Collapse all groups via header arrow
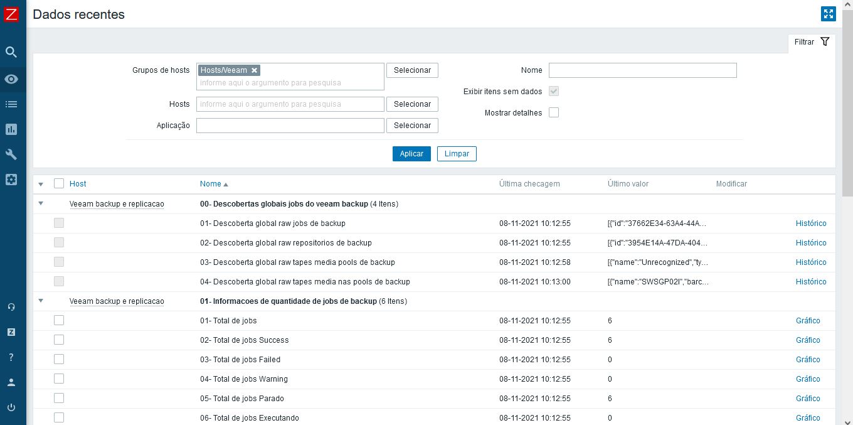 tap(41, 184)
